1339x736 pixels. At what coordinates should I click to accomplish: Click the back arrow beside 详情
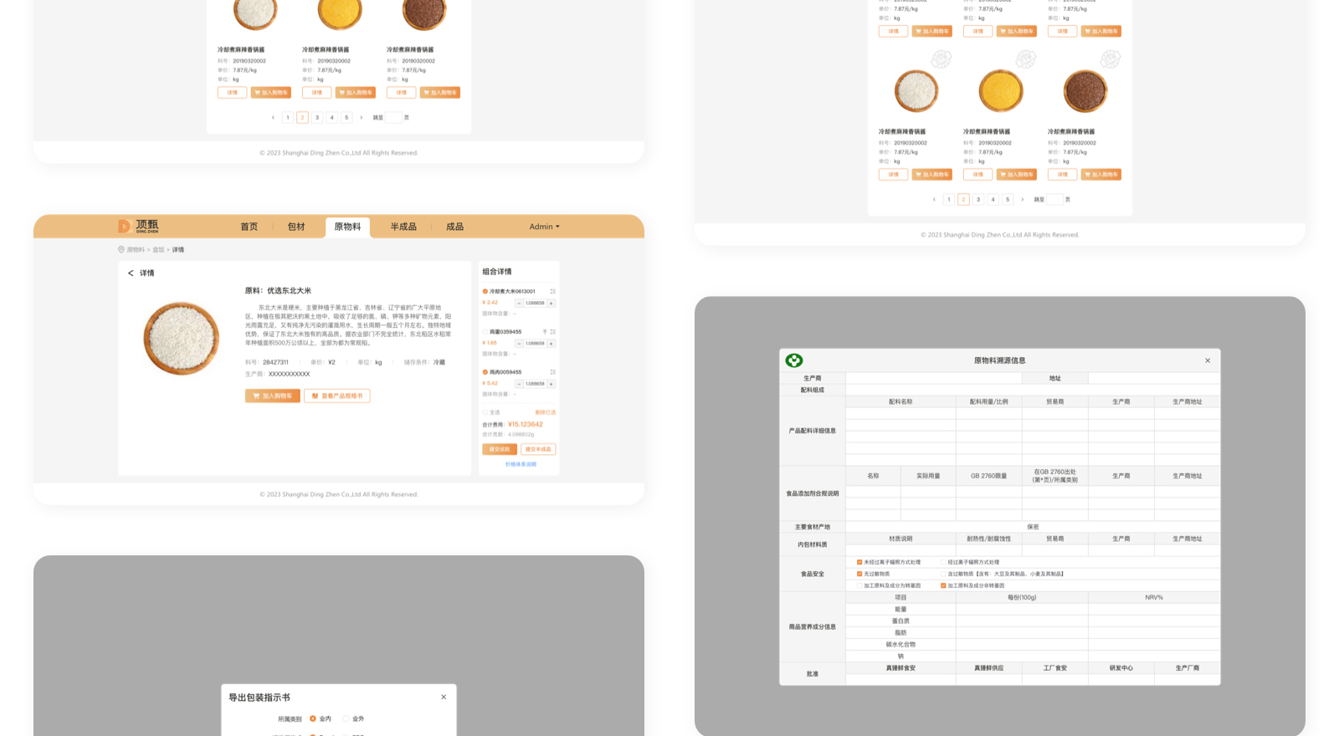(131, 273)
